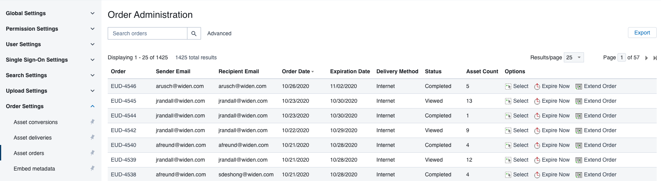Click the Export button
This screenshot has height=181, width=661.
642,33
